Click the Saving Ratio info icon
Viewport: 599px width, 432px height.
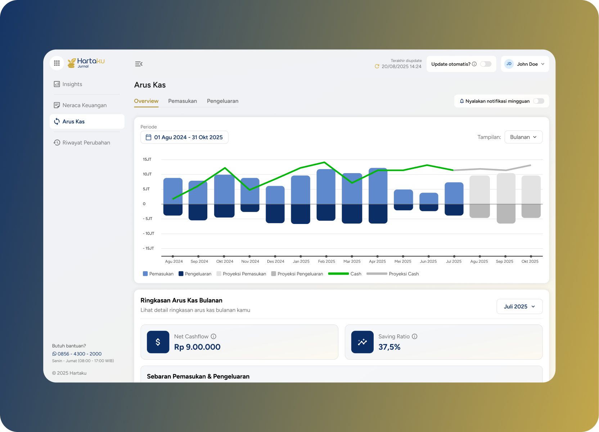click(415, 336)
